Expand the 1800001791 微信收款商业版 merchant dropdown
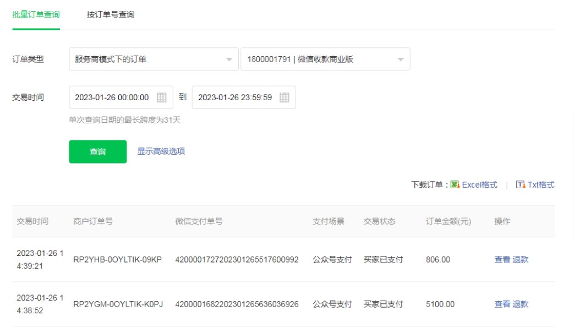 (400, 59)
